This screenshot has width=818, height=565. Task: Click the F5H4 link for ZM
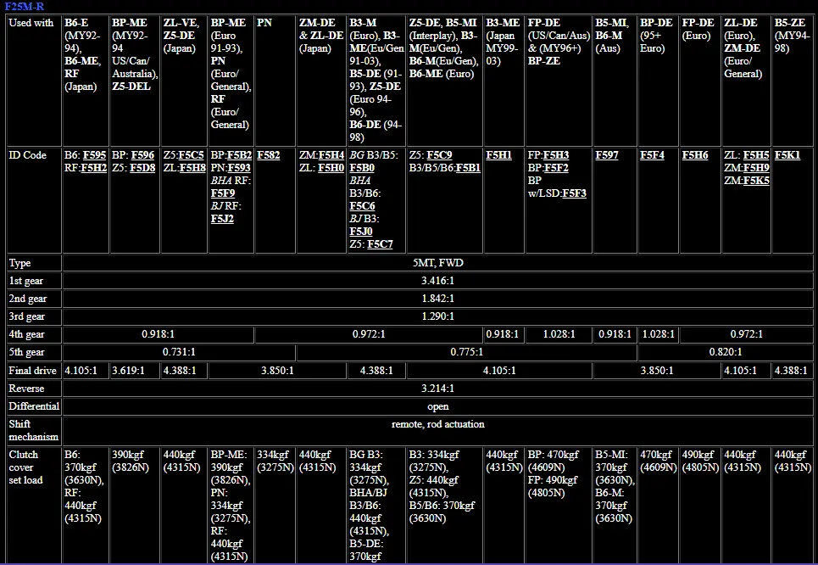coord(331,155)
